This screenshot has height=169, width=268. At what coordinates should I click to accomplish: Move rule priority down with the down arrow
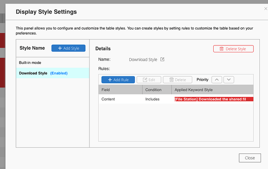(229, 79)
